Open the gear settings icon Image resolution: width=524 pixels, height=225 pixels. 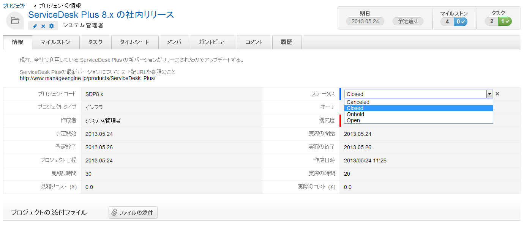[x=52, y=26]
